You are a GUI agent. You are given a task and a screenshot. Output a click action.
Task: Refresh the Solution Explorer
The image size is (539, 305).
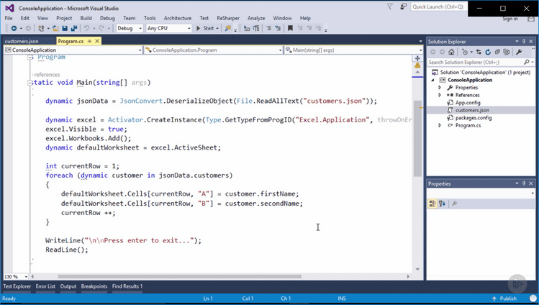click(488, 53)
